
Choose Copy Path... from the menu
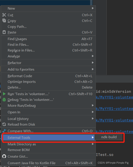coord(48,27)
